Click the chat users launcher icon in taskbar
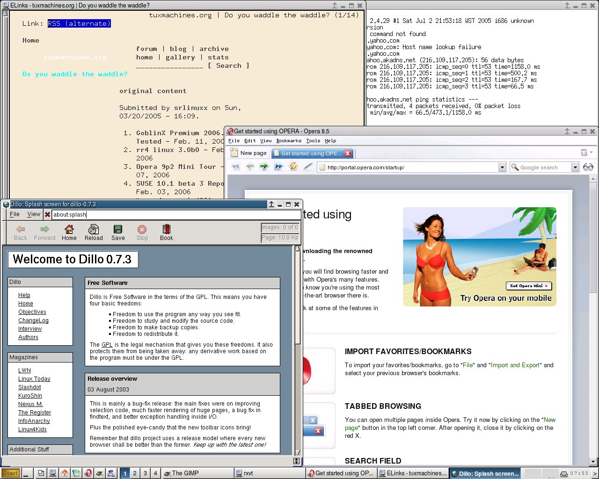Viewport: 599px width, 479px height. 111,473
